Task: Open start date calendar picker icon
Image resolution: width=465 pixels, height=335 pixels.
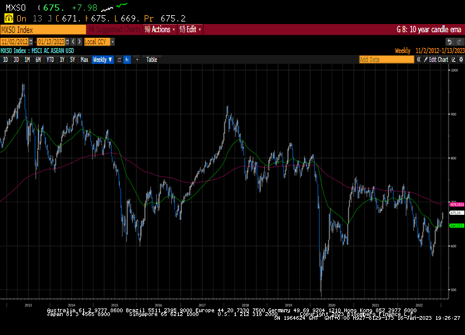Action: [x=31, y=42]
